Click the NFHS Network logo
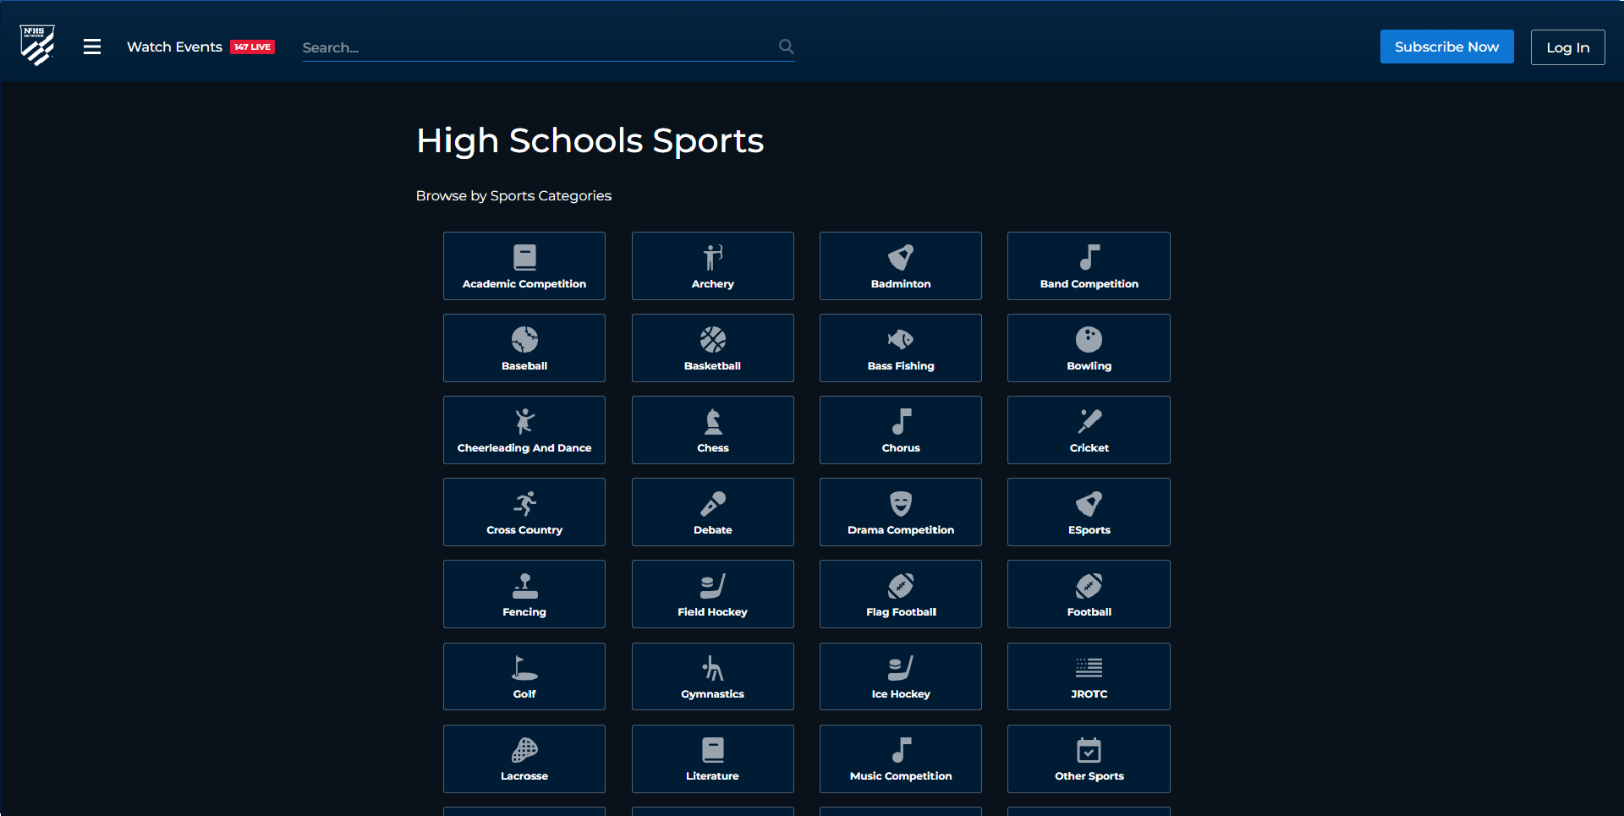 point(37,46)
